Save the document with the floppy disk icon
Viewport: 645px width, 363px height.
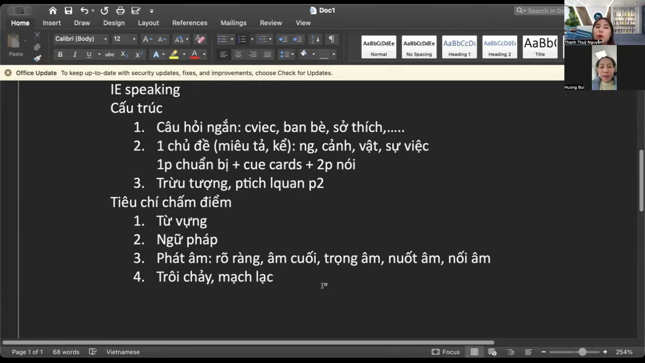[69, 11]
